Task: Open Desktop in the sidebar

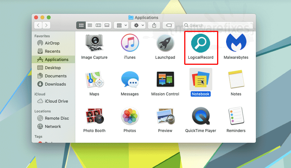Action: click(54, 68)
